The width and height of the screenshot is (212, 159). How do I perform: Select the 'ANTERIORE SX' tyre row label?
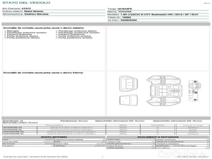pos(12,130)
